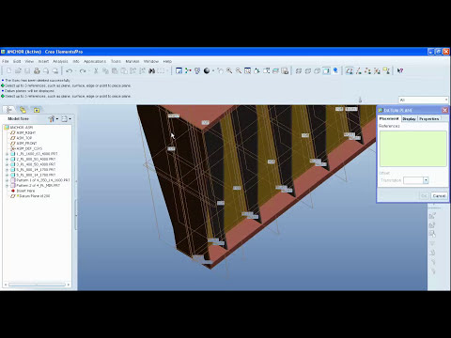Click the Open file folder icon
451x338 pixels.
pos(18,71)
